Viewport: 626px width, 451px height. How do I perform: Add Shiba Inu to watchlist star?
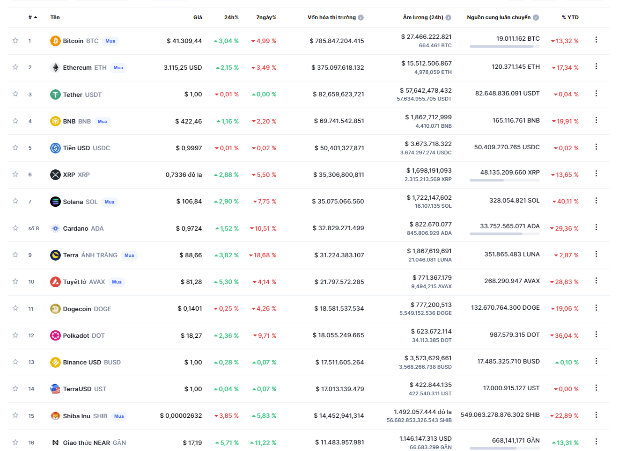click(15, 415)
